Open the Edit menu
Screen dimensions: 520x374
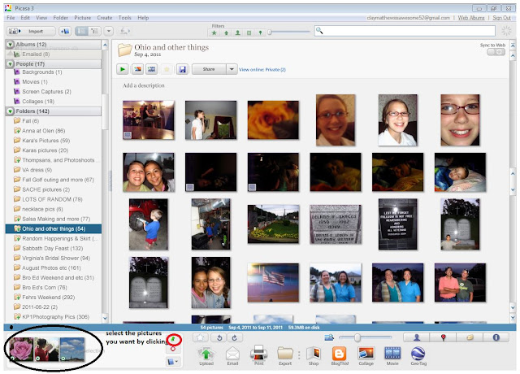coord(25,18)
